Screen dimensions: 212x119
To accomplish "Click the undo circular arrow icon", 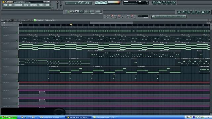I will pyautogui.click(x=179, y=12).
